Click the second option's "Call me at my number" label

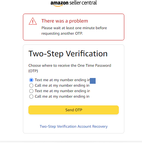[62, 86]
